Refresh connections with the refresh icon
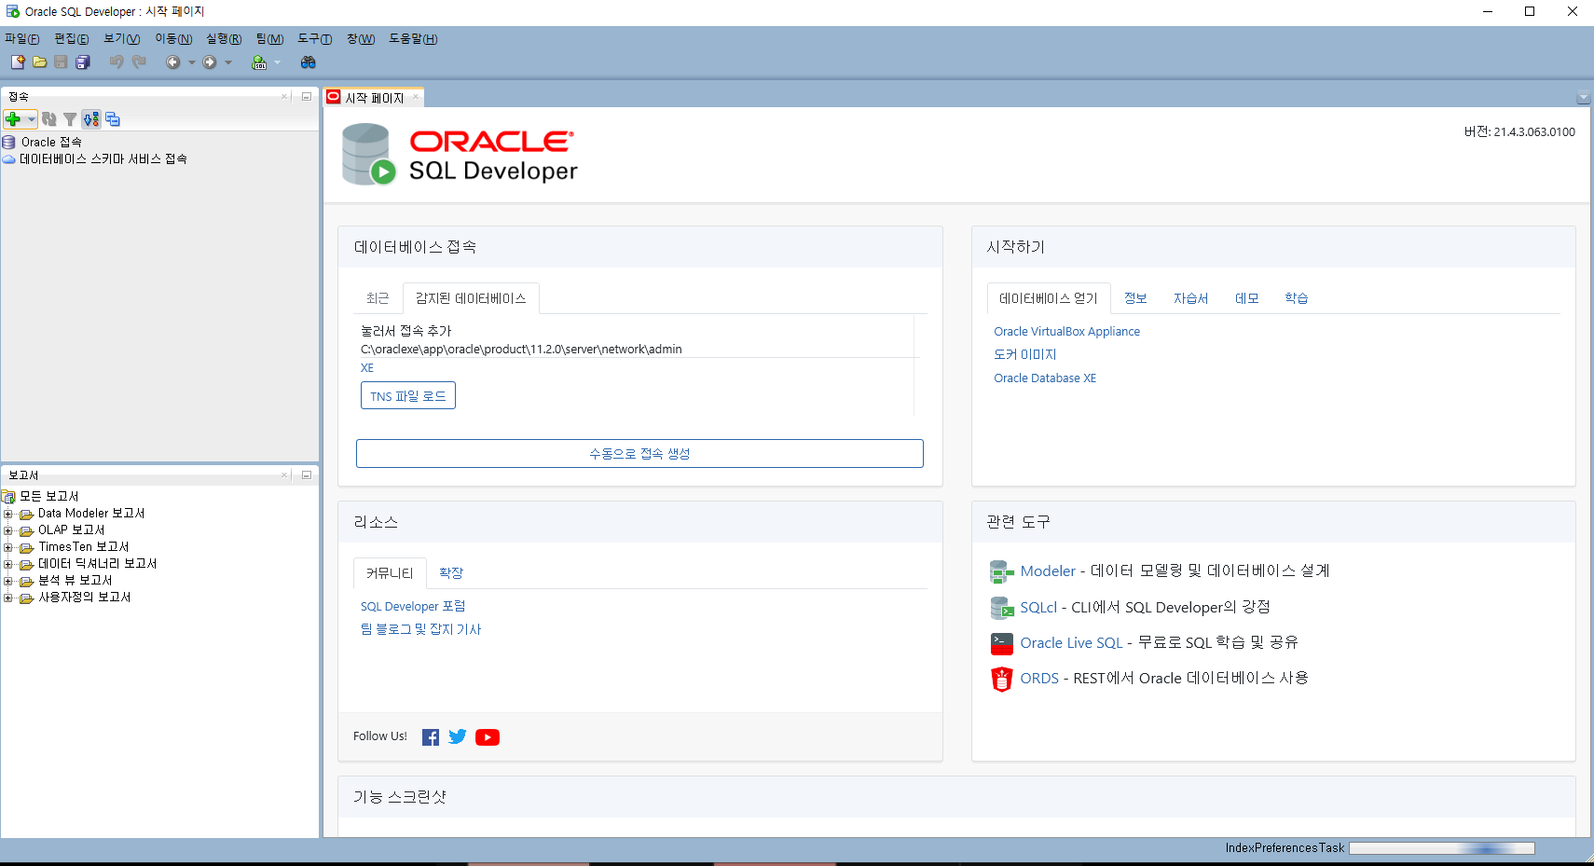This screenshot has width=1594, height=866. [49, 119]
